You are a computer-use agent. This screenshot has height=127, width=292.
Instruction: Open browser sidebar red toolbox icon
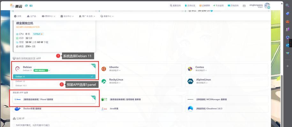(287, 21)
